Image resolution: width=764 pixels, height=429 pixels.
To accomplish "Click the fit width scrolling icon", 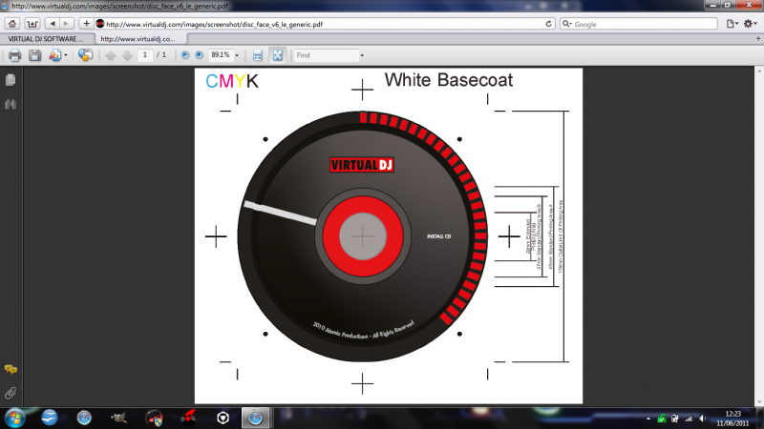I will click(x=258, y=55).
